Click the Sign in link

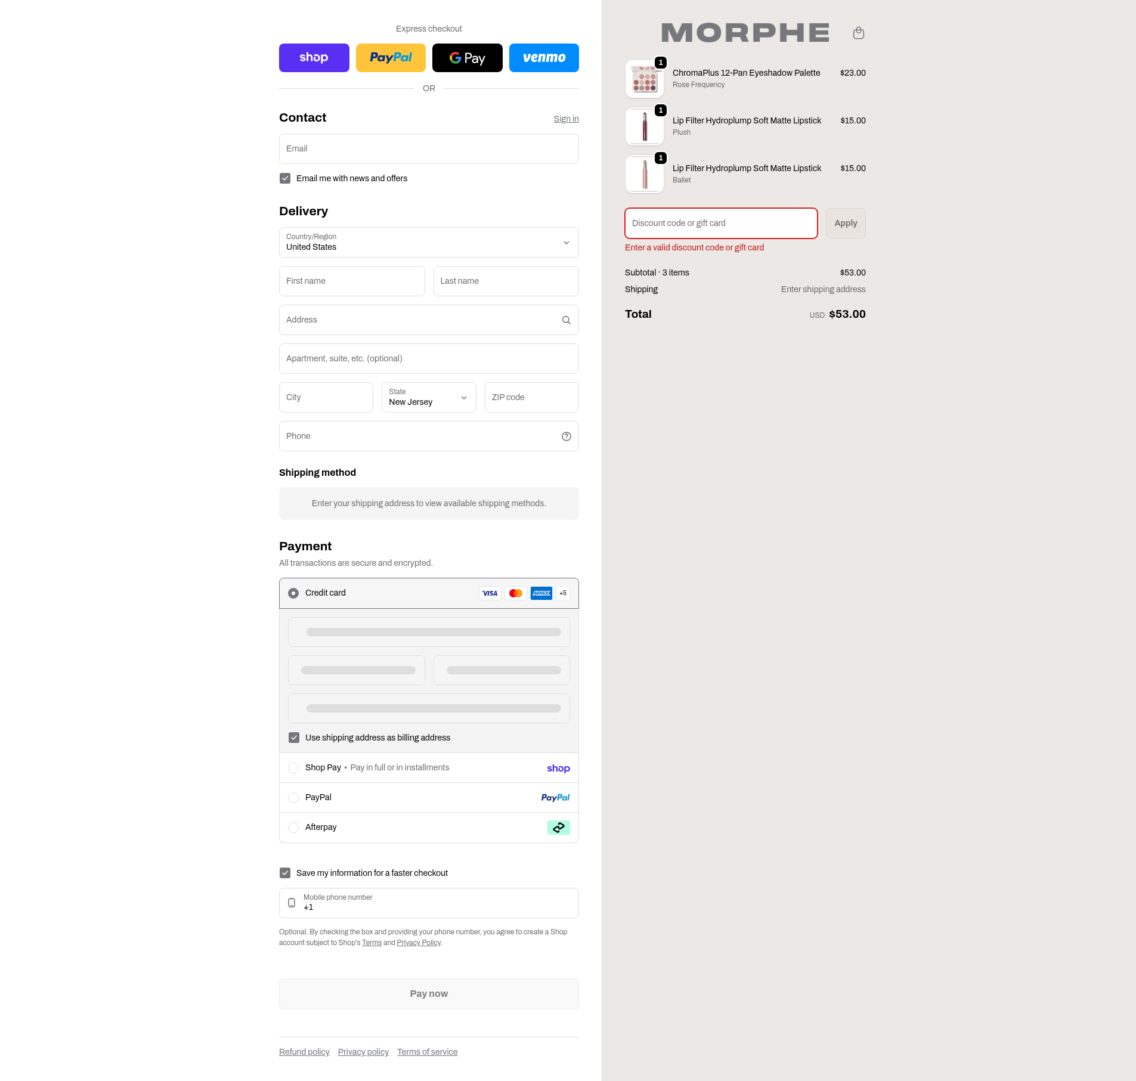pyautogui.click(x=566, y=119)
